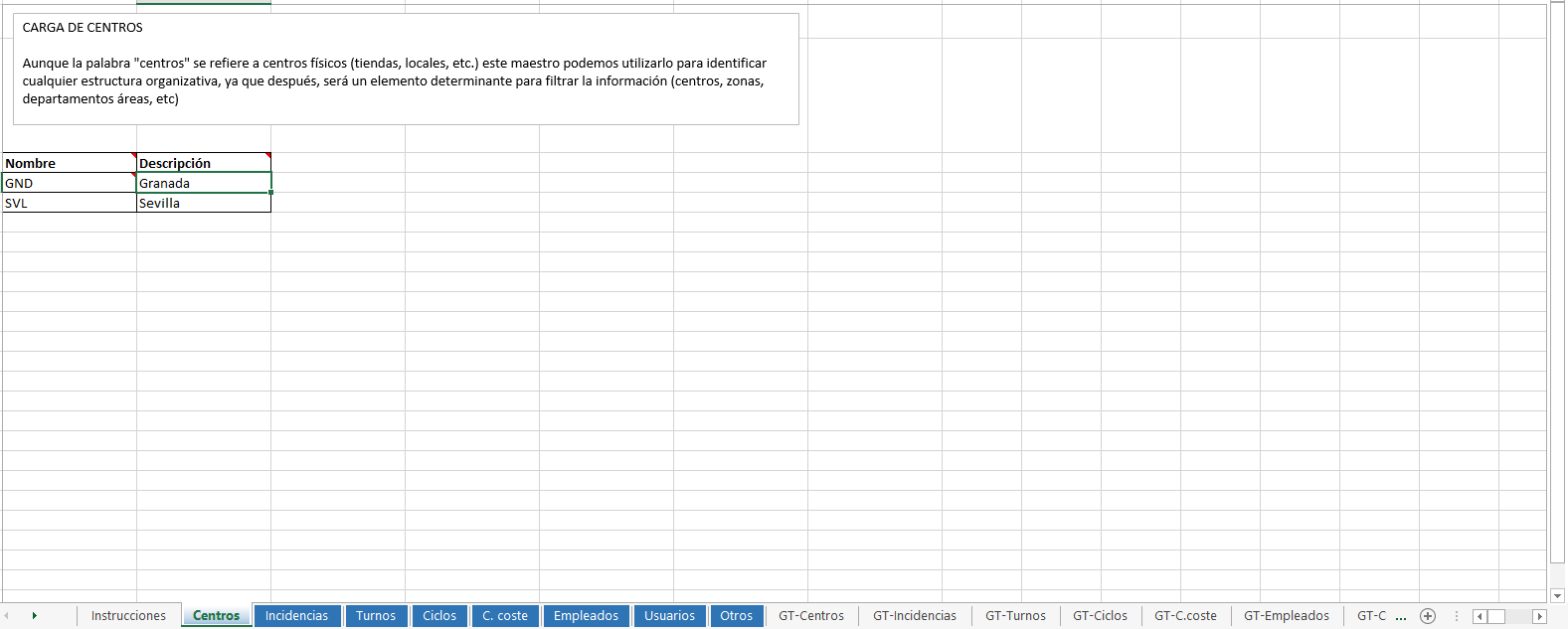Go to the Turnos sheet tab
The image size is (1568, 629).
pyautogui.click(x=376, y=616)
